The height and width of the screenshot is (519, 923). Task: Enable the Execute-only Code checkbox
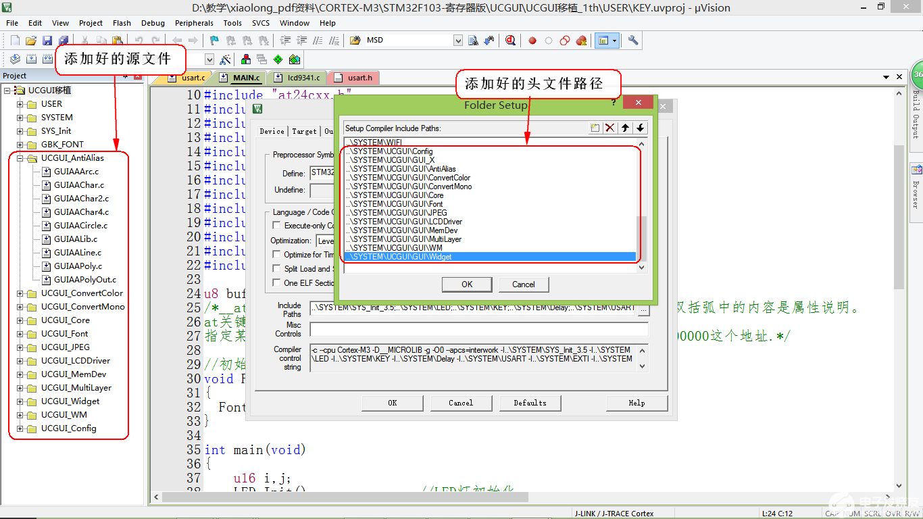point(276,226)
